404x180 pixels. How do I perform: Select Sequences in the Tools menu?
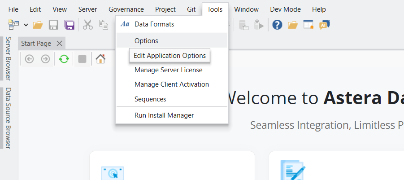pyautogui.click(x=150, y=99)
